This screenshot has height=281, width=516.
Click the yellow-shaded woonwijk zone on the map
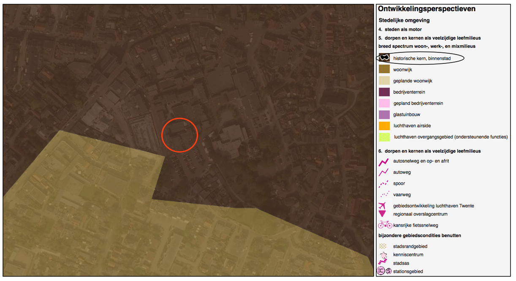point(110,211)
